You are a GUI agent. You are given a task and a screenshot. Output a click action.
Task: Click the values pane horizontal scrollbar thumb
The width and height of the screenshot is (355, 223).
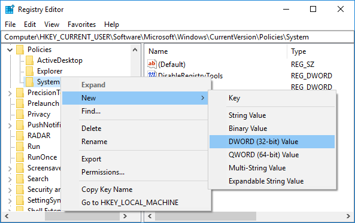[x=205, y=216]
